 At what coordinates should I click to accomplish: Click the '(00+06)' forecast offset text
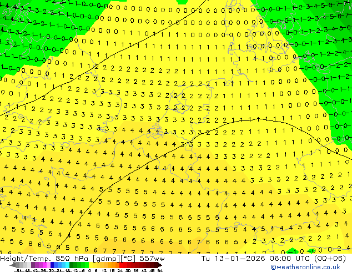pyautogui.click(x=330, y=259)
